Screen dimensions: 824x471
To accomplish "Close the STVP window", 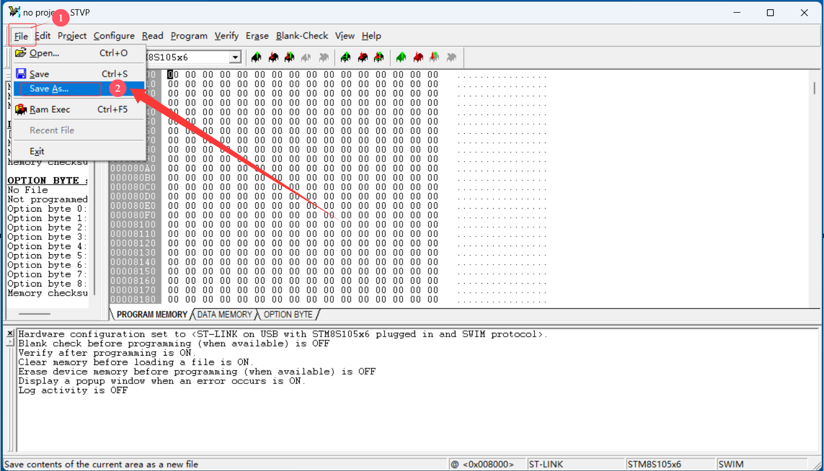I will pyautogui.click(x=804, y=13).
